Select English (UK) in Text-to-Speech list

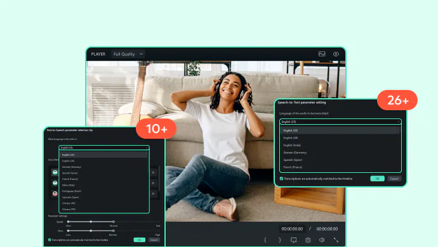pyautogui.click(x=103, y=161)
